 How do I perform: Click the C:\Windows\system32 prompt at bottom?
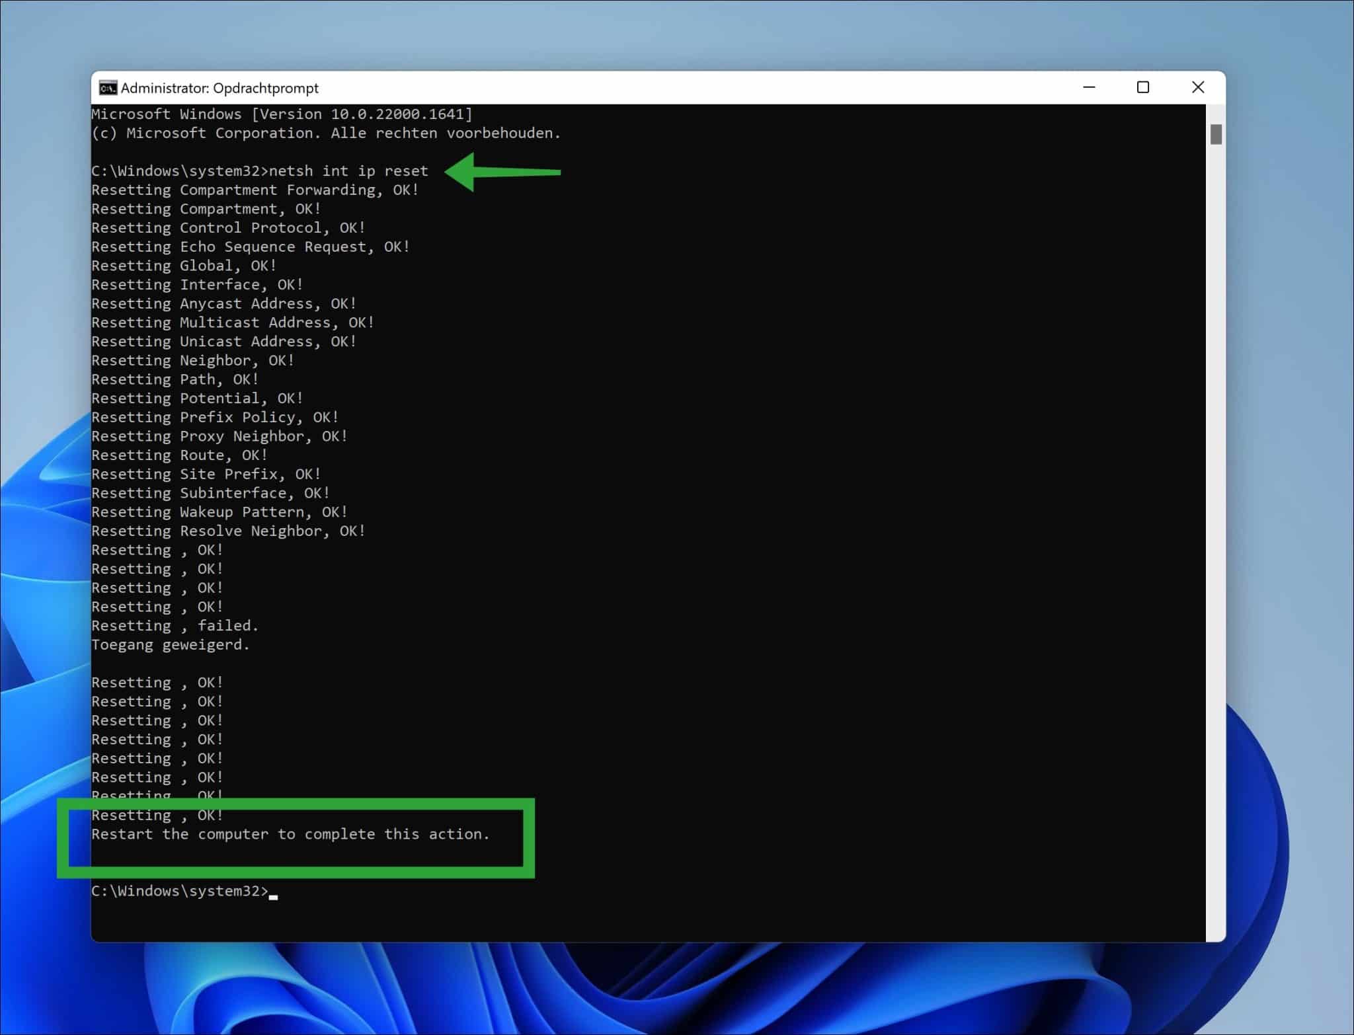coord(179,890)
